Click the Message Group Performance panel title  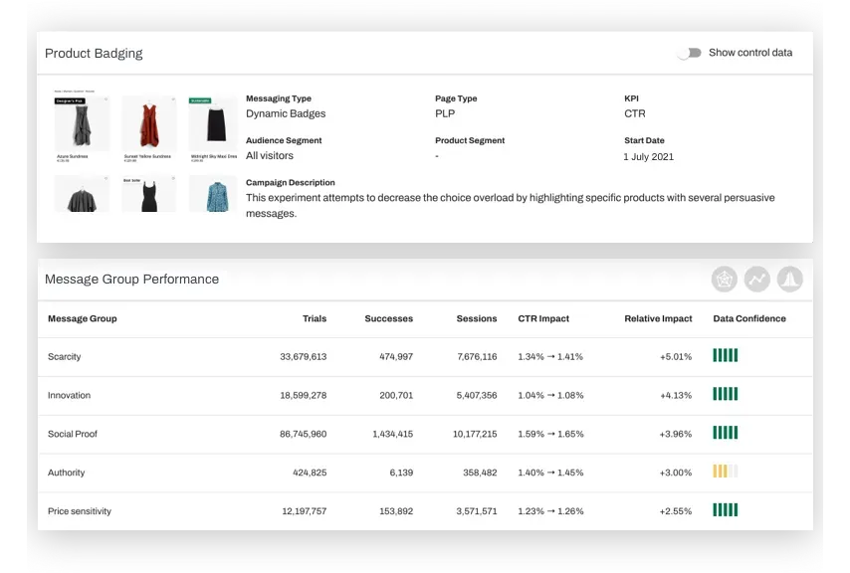click(x=131, y=280)
